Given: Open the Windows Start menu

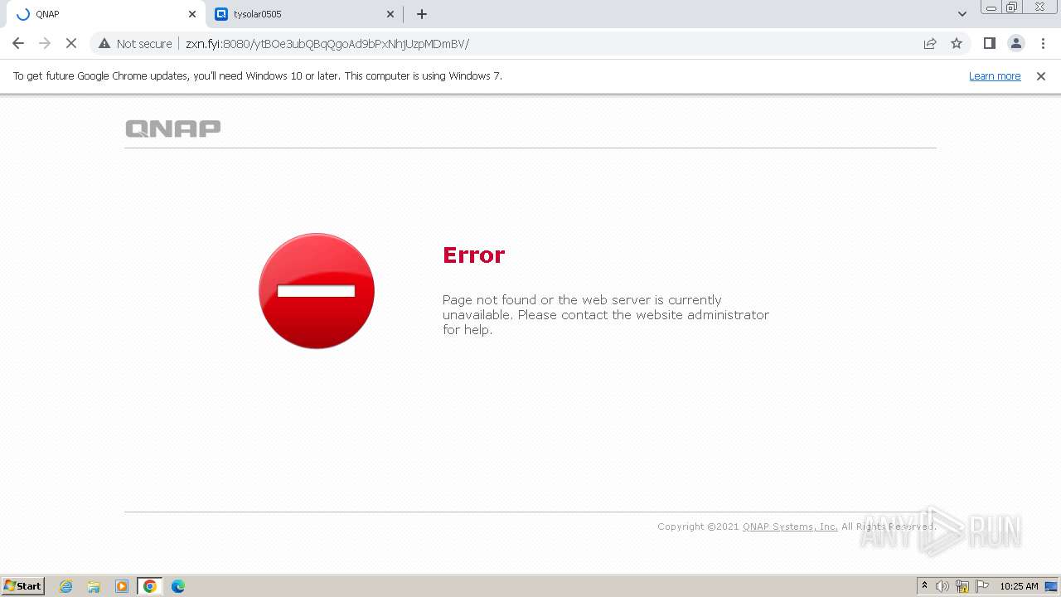Looking at the screenshot, I should pyautogui.click(x=23, y=585).
